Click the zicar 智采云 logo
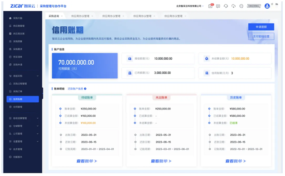This screenshot has height=176, width=285. click(x=23, y=6)
